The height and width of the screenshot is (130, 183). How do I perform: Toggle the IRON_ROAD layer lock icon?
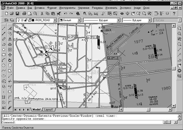tap(26, 20)
